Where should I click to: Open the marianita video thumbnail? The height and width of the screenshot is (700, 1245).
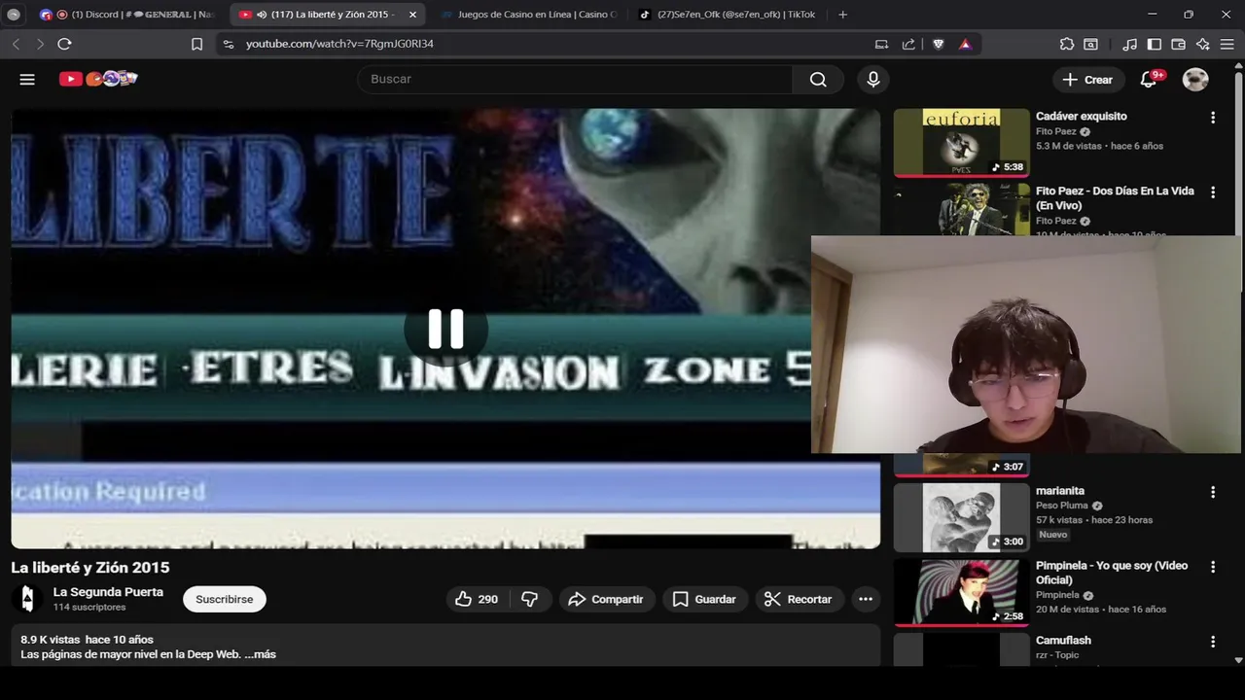pos(961,517)
